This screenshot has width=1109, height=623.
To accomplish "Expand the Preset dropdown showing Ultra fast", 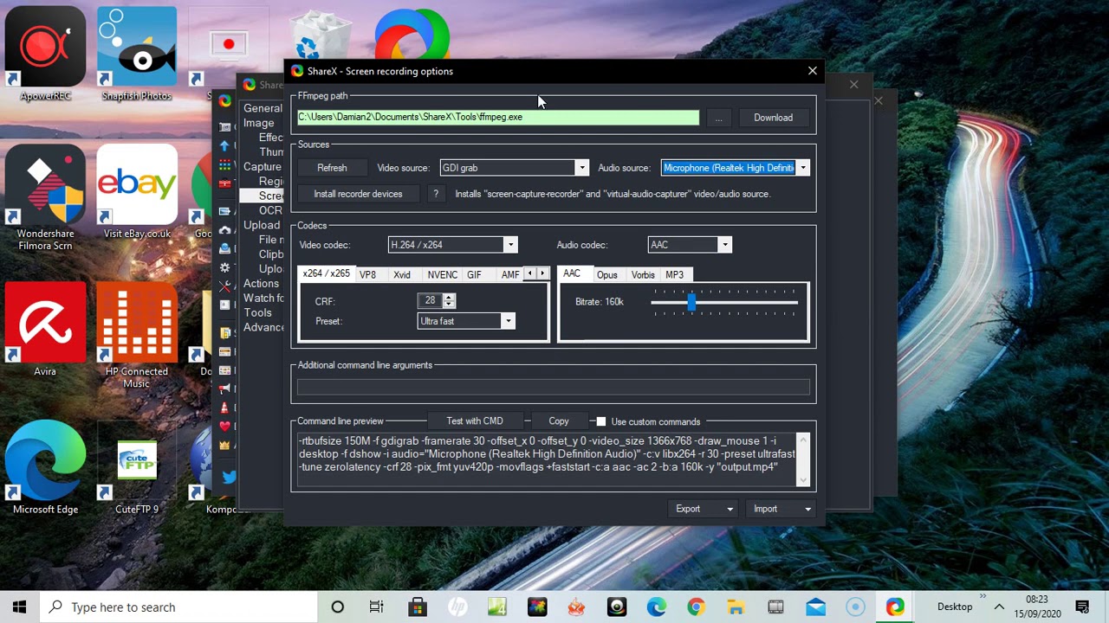I will 508,321.
